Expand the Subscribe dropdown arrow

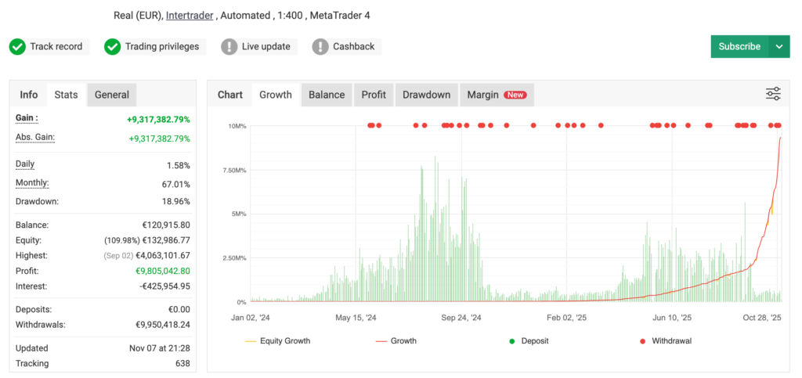(779, 46)
